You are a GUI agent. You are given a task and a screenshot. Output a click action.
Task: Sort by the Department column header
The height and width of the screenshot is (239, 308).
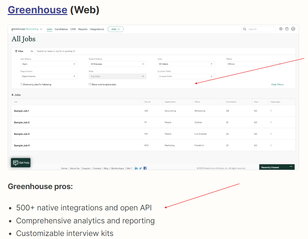170,102
